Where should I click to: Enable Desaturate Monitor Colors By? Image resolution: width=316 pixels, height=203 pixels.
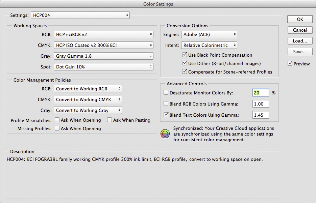[166, 92]
